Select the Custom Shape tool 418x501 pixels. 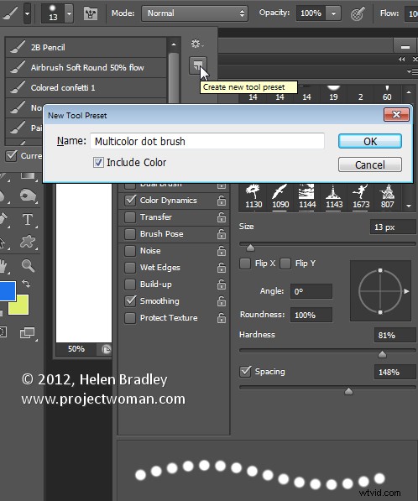[28, 242]
